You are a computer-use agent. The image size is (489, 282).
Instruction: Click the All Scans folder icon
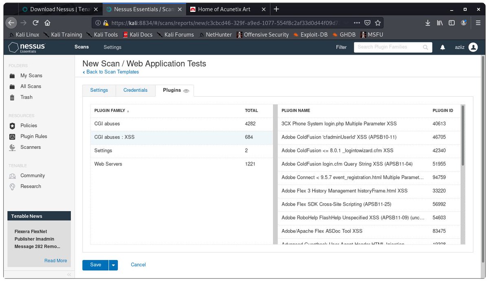tap(12, 86)
